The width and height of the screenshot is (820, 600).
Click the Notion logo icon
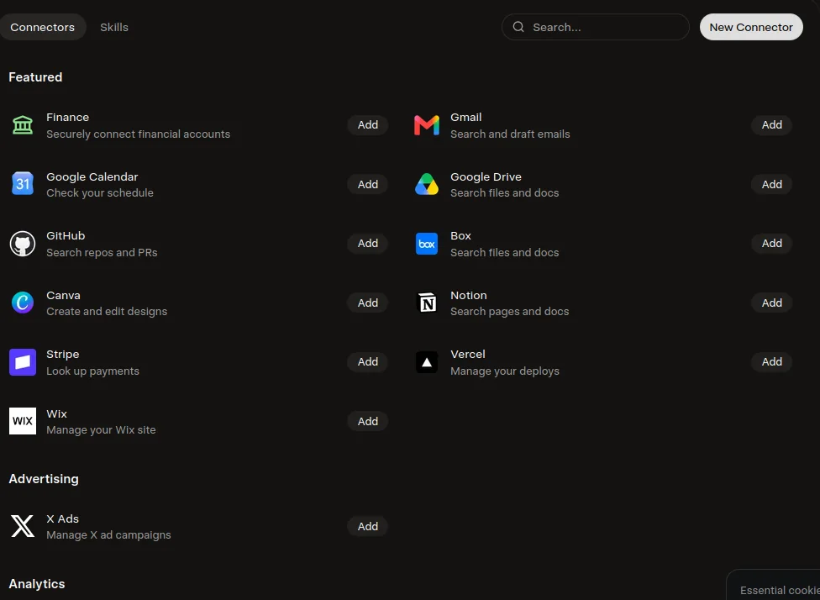(x=427, y=303)
